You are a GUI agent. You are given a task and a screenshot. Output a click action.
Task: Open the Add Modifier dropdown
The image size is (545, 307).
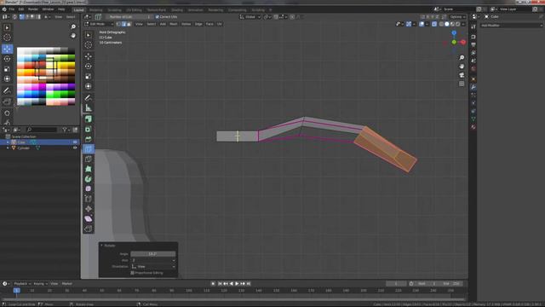511,26
